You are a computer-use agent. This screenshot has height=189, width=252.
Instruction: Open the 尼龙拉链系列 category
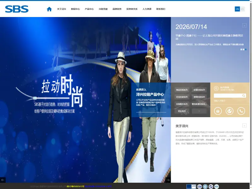click(x=182, y=97)
